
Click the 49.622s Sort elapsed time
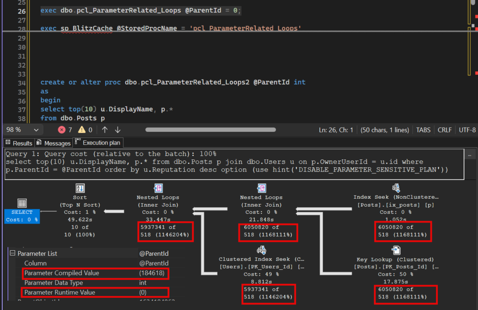80,220
